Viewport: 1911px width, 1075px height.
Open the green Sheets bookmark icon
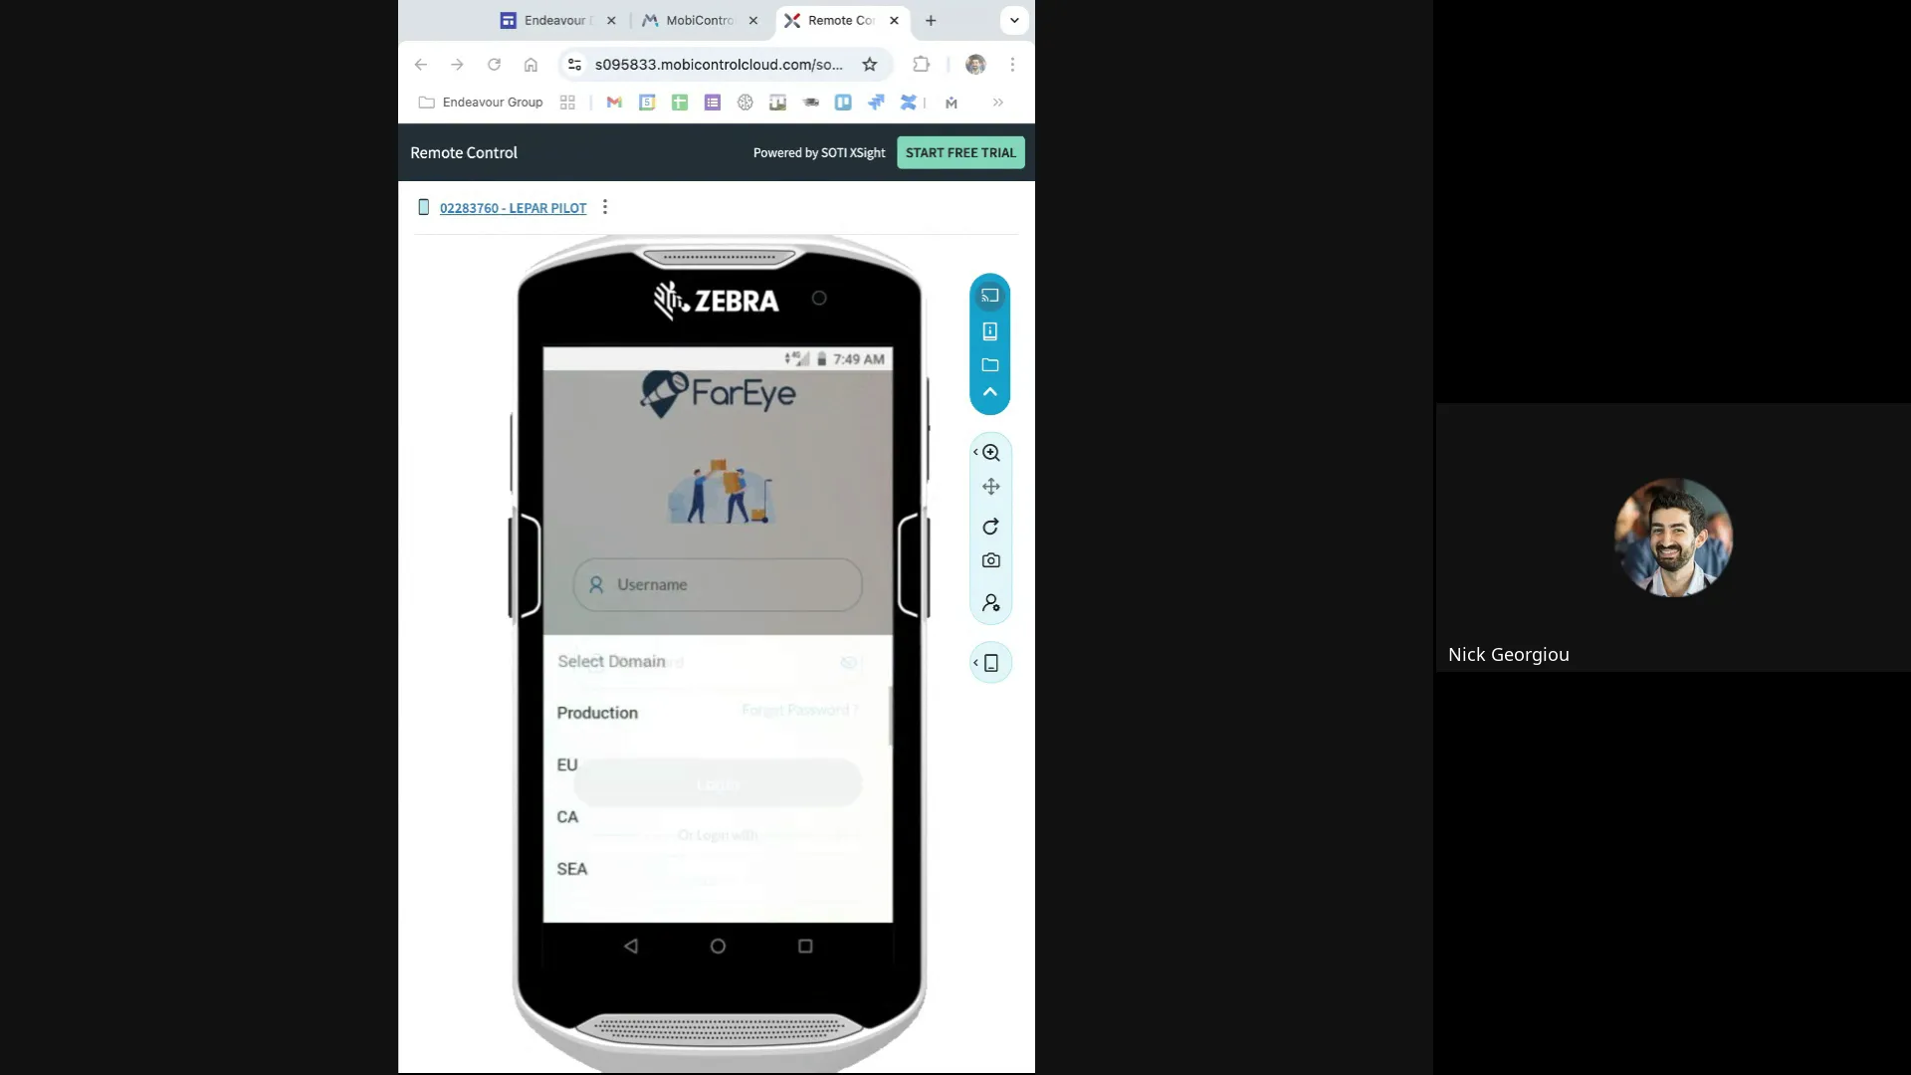click(680, 103)
